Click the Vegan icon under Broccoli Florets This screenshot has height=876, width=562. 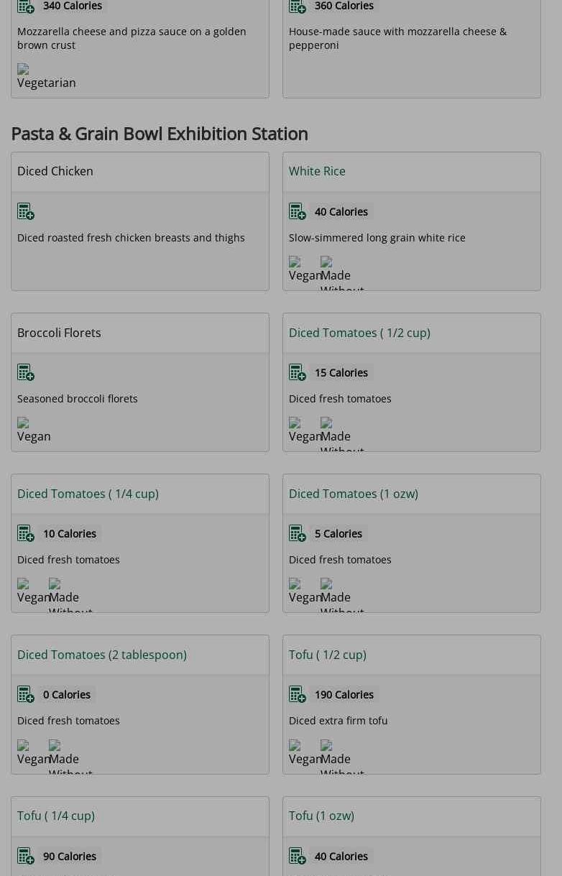pos(33,430)
